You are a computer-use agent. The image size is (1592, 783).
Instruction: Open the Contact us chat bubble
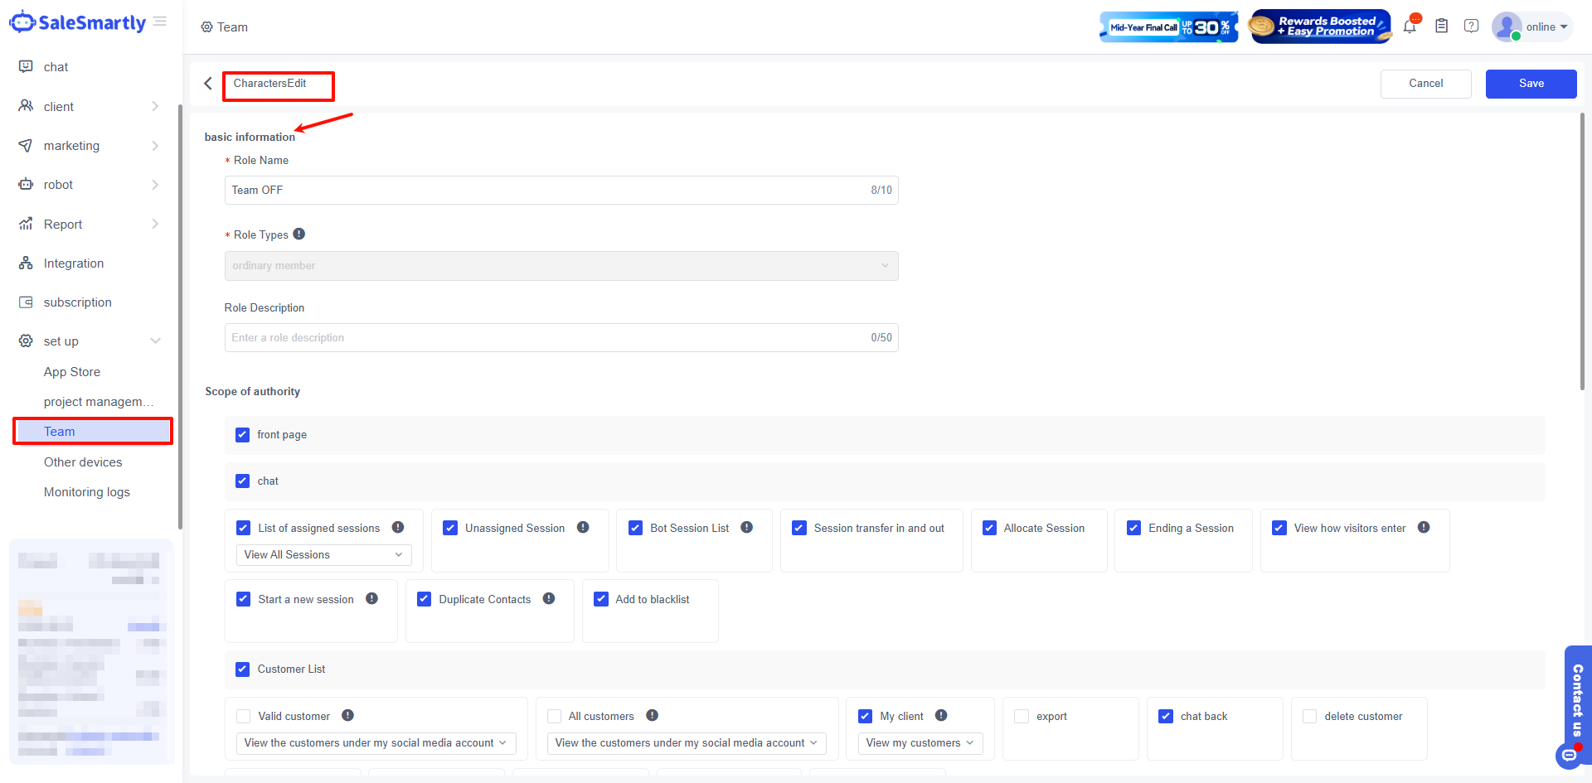[x=1569, y=755]
